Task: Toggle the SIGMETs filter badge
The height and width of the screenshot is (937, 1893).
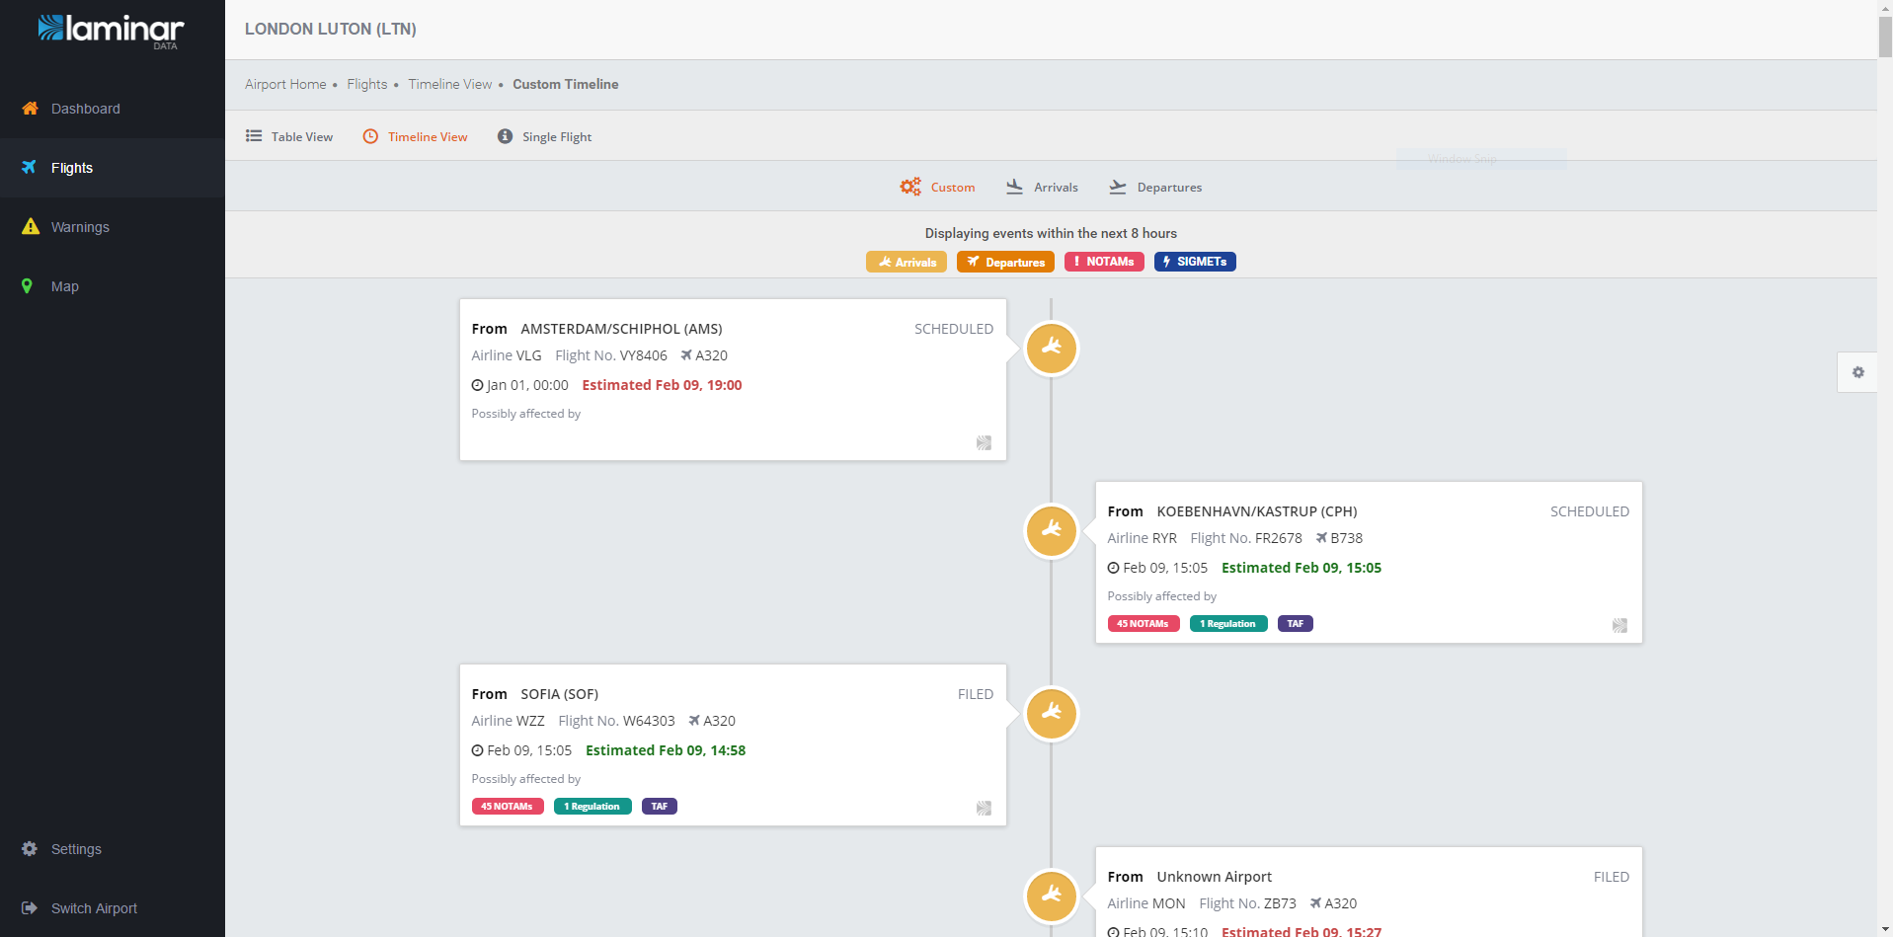Action: [1195, 262]
